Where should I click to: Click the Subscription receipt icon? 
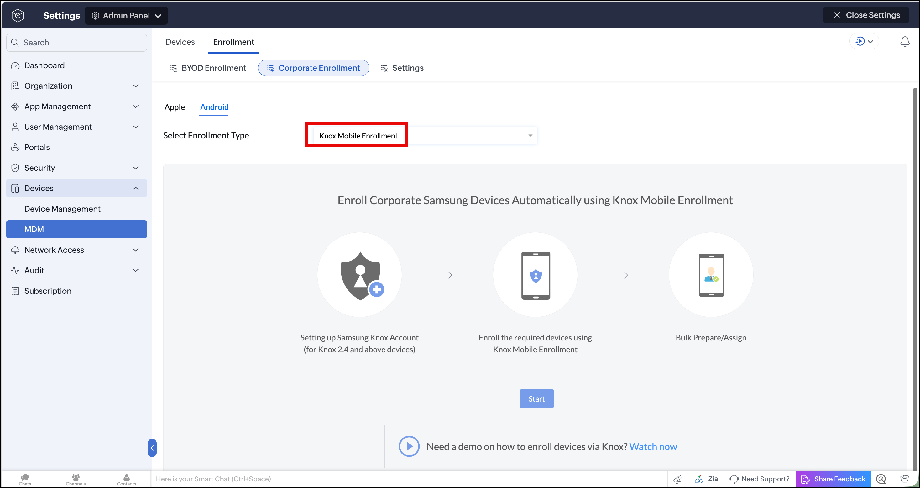click(15, 291)
